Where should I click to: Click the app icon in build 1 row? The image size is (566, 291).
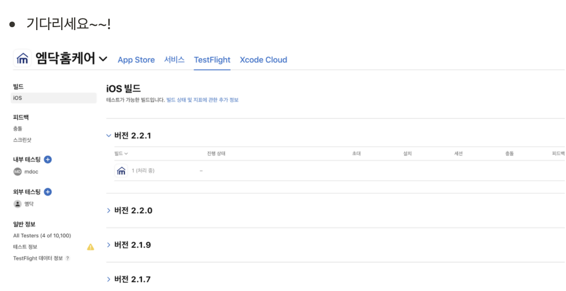click(121, 171)
